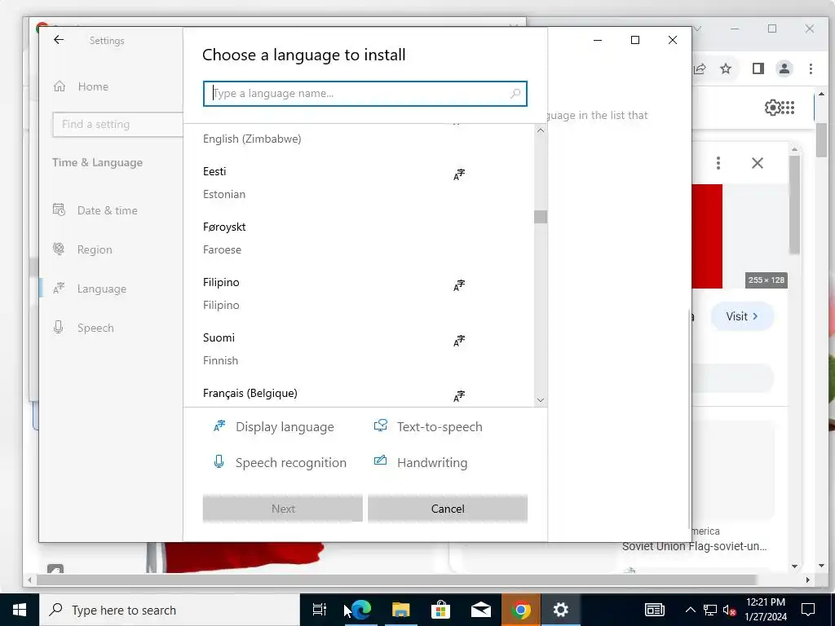Toggle Chrome side panel icon

click(758, 68)
